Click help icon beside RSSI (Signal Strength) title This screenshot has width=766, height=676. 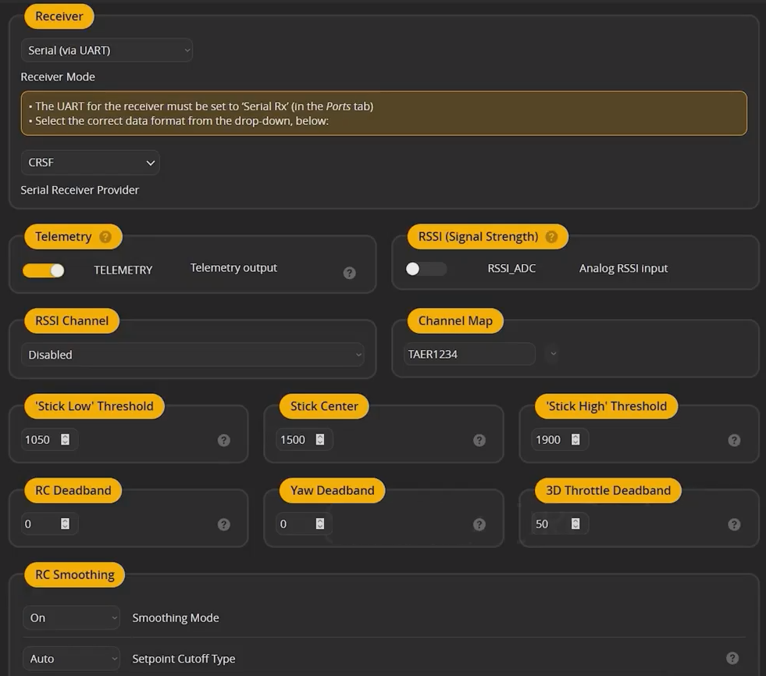(551, 237)
